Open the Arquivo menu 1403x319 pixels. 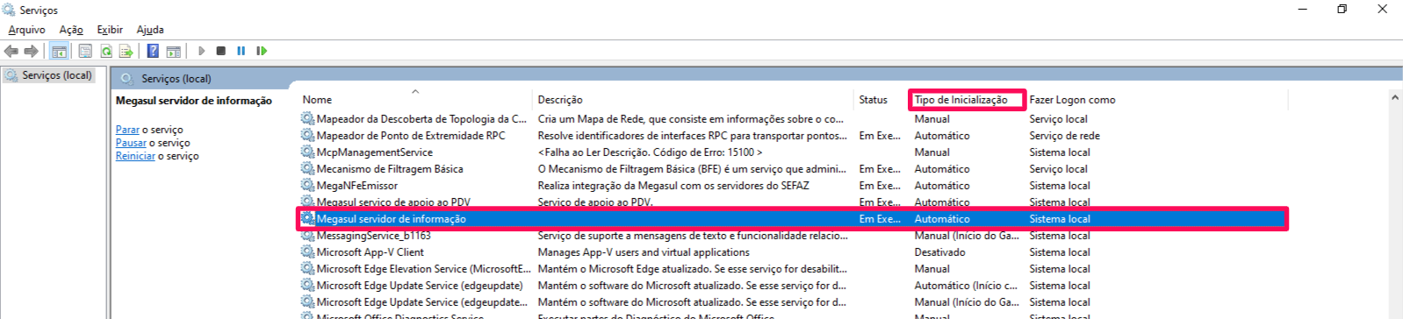click(x=26, y=30)
